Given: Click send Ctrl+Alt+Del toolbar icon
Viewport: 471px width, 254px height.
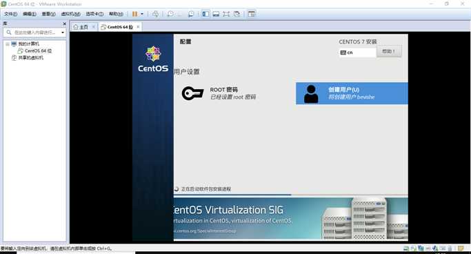Looking at the screenshot, I should click(155, 14).
